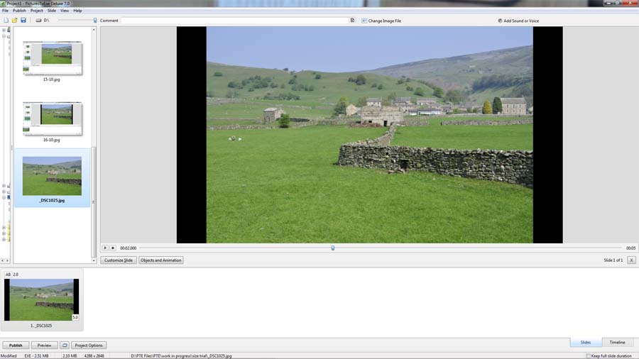The width and height of the screenshot is (639, 359).
Task: Open Objects and Animation editor
Action: click(161, 260)
